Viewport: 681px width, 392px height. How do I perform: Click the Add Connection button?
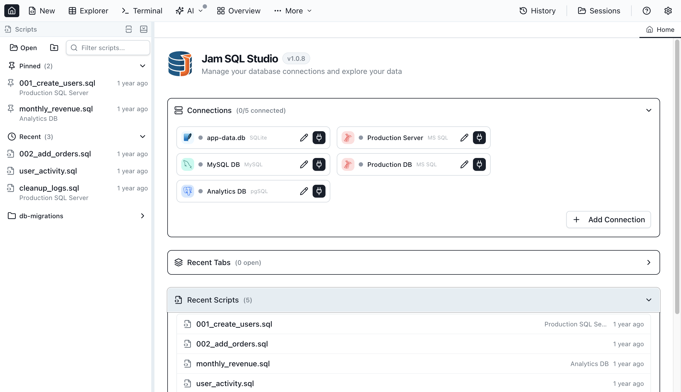point(608,220)
